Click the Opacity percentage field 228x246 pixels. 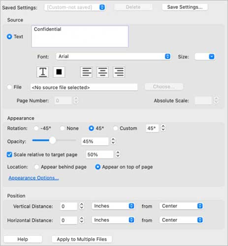click(95, 141)
